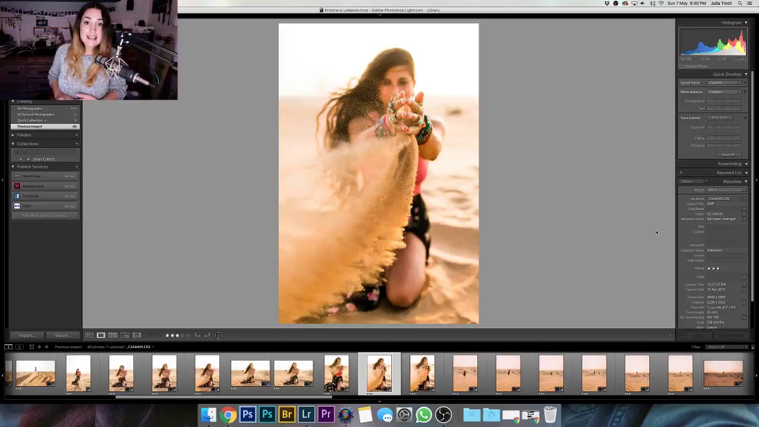The width and height of the screenshot is (759, 427).
Task: Click filmstrip grid shortcut icon
Action: [31, 346]
